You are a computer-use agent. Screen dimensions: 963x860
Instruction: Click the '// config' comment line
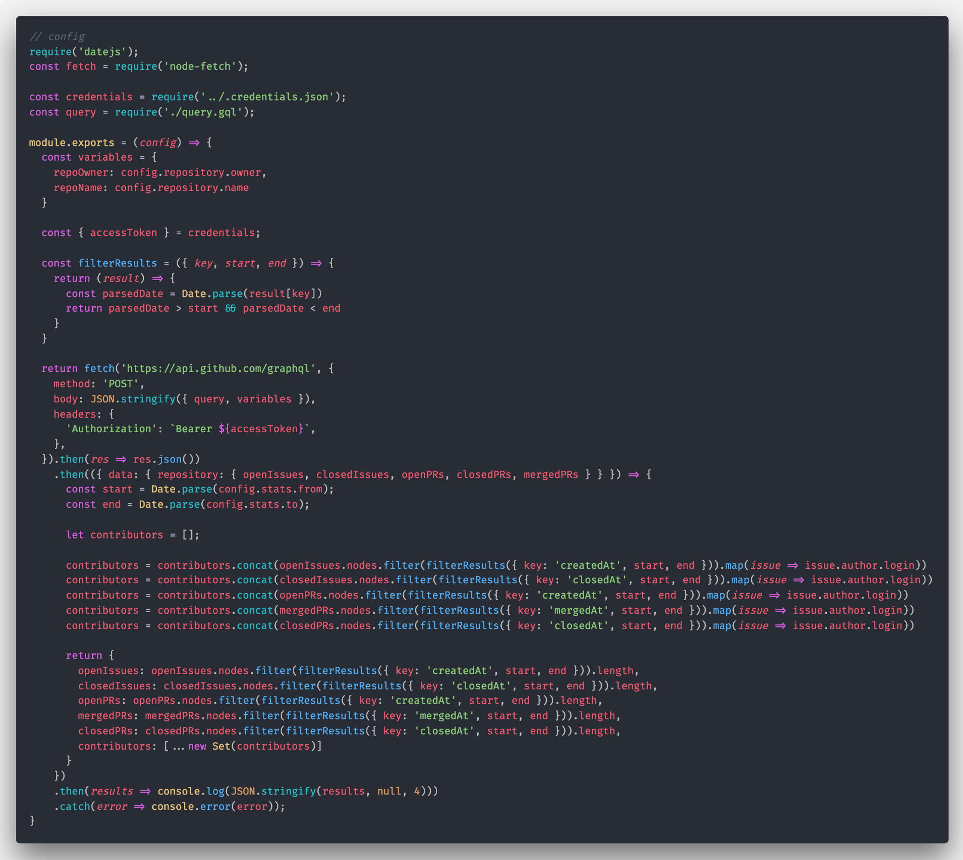pyautogui.click(x=57, y=37)
